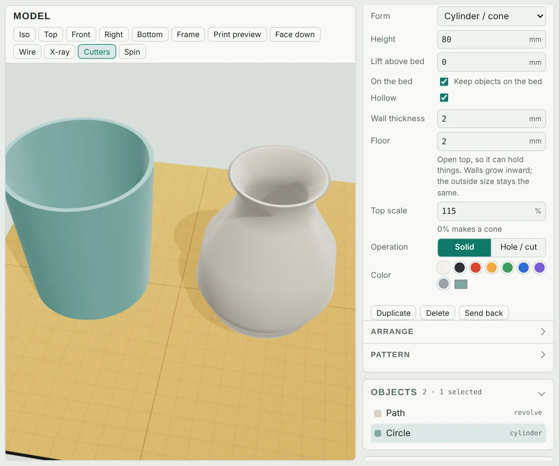Open Print preview
Screen dimensions: 559x466
click(x=237, y=35)
